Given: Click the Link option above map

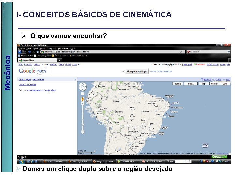Looking at the screenshot, I should 228,80.
